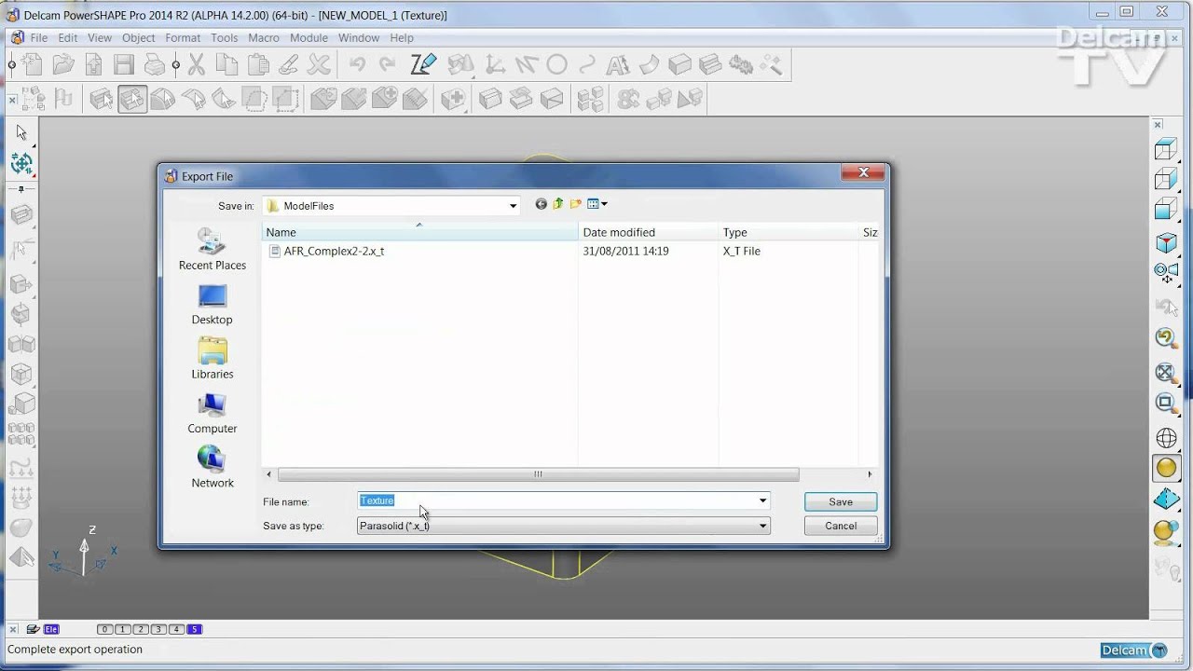Open the Window menu
Image resolution: width=1193 pixels, height=671 pixels.
(x=359, y=38)
